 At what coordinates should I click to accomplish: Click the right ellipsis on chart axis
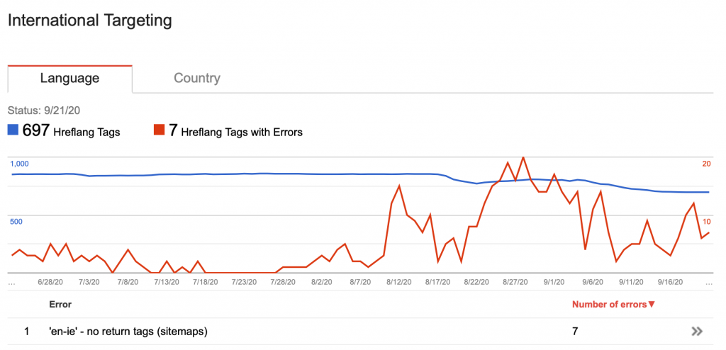[709, 283]
